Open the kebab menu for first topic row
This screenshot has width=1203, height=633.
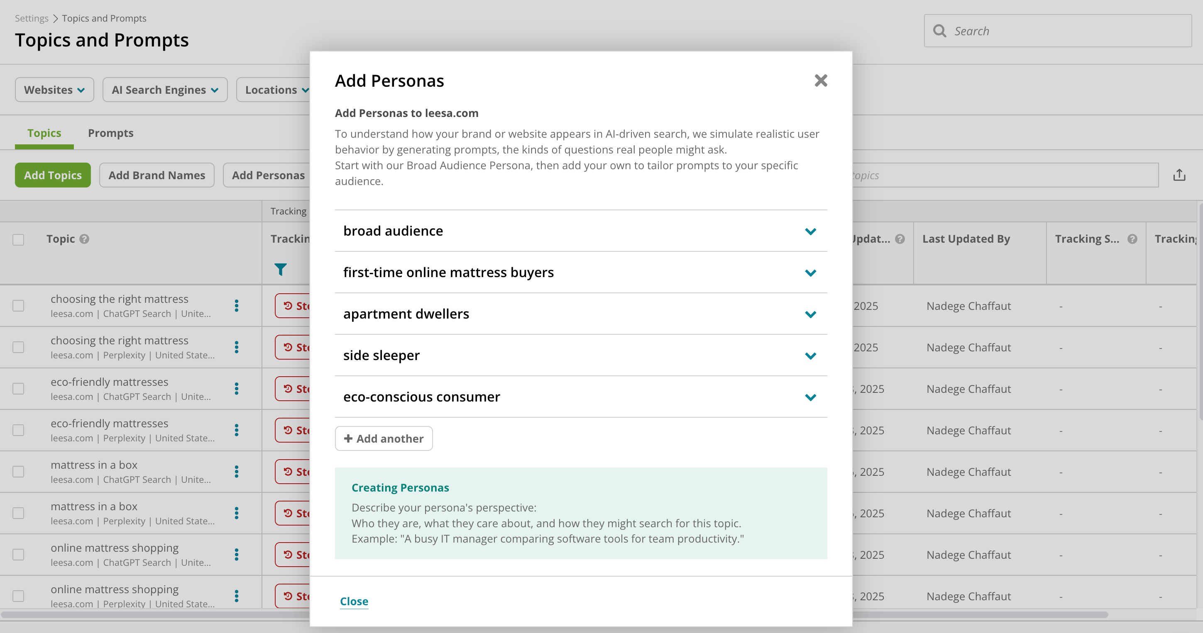237,306
